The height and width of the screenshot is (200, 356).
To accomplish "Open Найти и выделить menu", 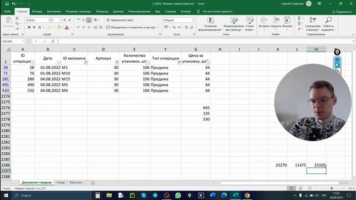I will [x=329, y=24].
